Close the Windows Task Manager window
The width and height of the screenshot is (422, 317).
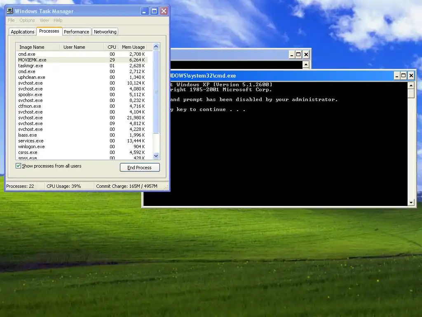(x=164, y=11)
